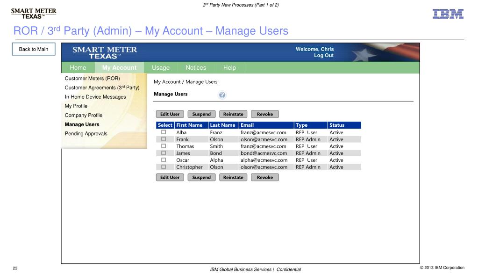Open the My Account tab
The height and width of the screenshot is (276, 478).
click(x=119, y=68)
